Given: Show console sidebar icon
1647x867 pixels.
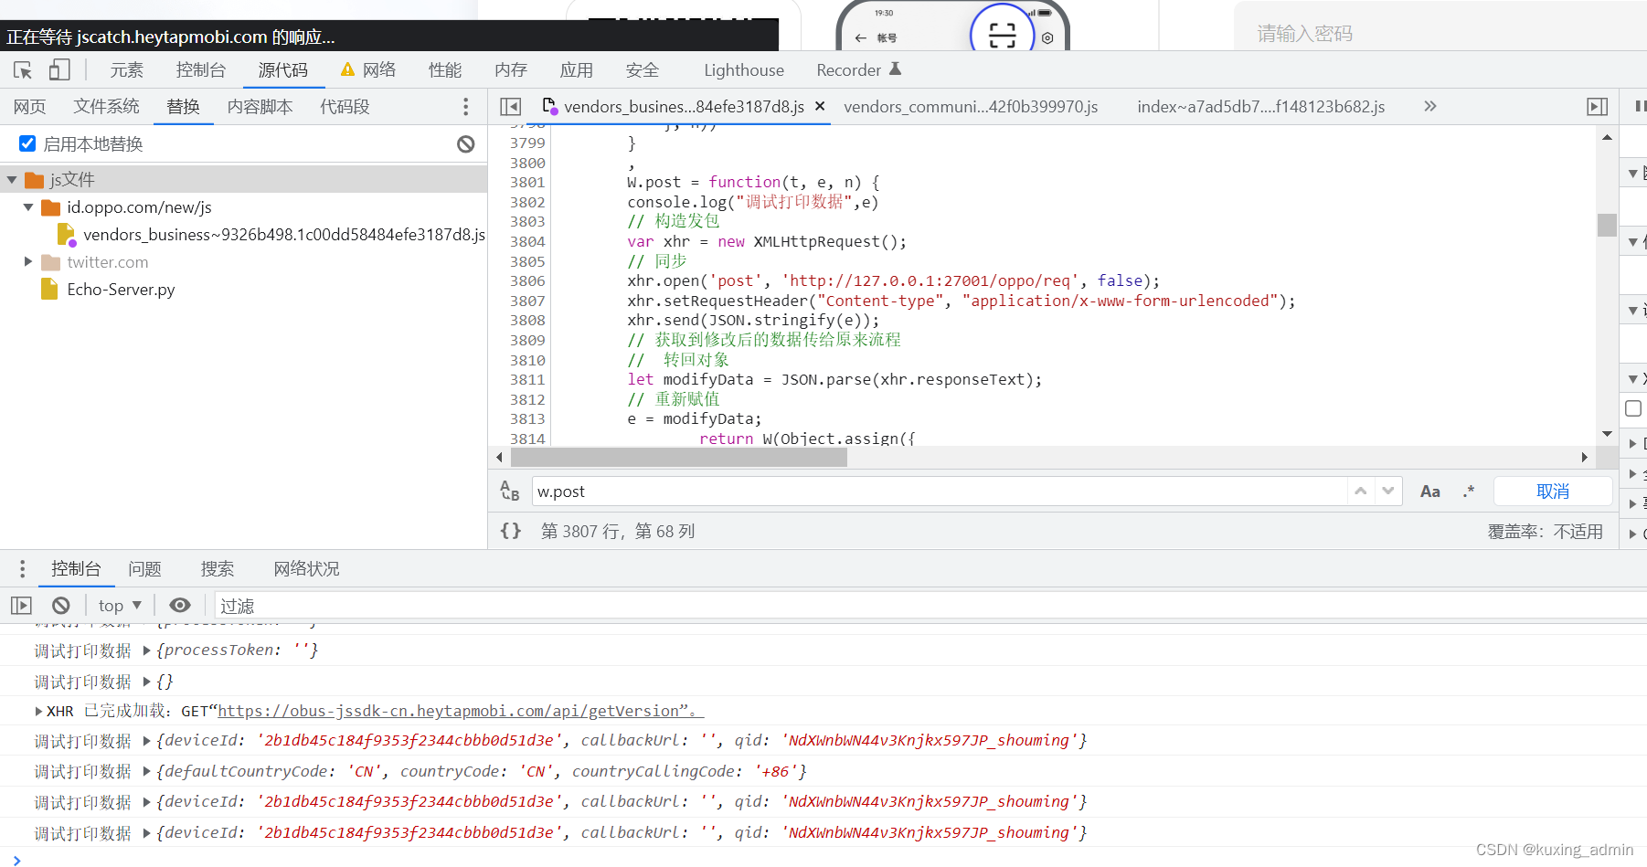Looking at the screenshot, I should coord(21,606).
